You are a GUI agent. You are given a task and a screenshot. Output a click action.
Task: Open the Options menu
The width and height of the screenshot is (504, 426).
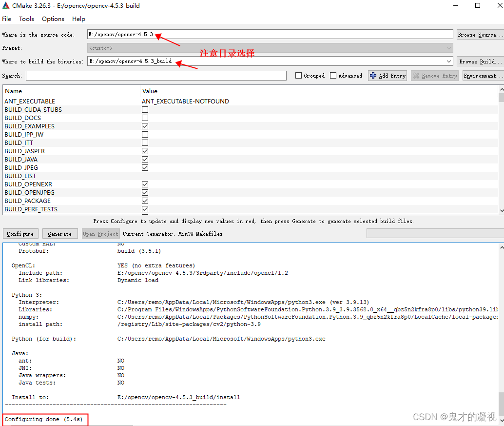pyautogui.click(x=53, y=19)
